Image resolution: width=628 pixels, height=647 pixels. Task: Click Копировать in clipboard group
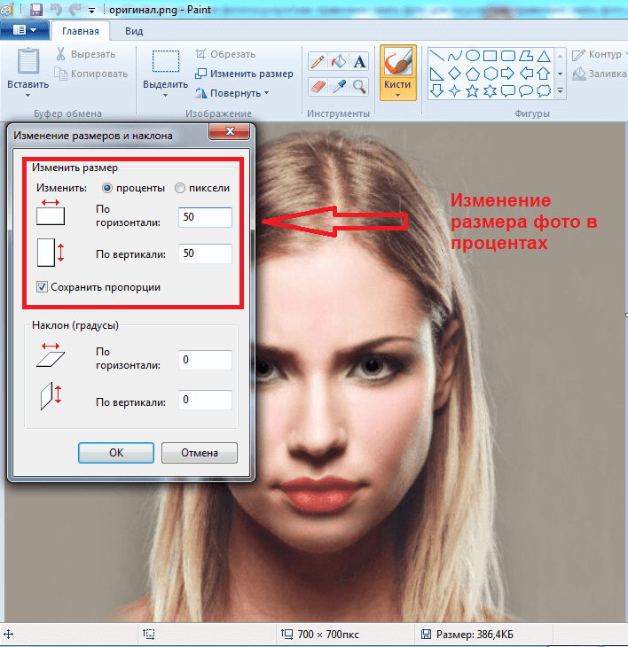pyautogui.click(x=91, y=74)
